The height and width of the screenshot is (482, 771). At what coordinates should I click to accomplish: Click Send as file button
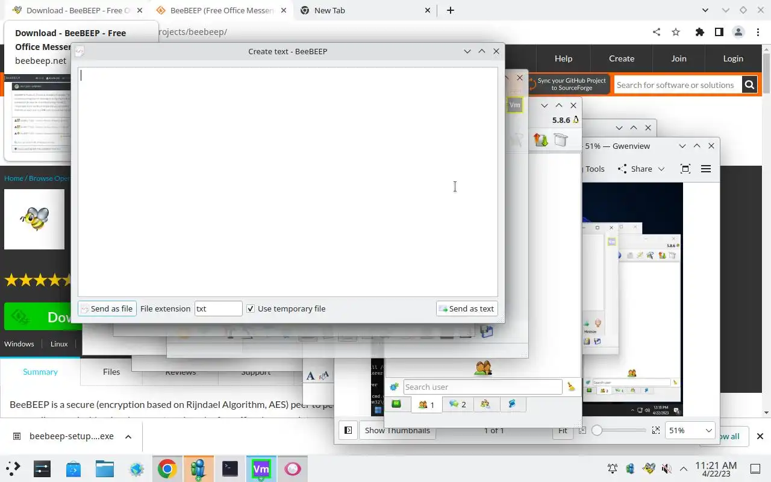click(107, 308)
